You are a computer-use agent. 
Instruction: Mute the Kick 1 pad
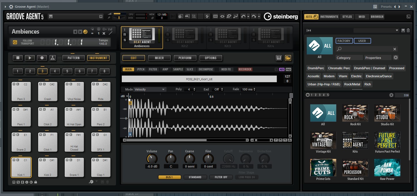(13, 160)
